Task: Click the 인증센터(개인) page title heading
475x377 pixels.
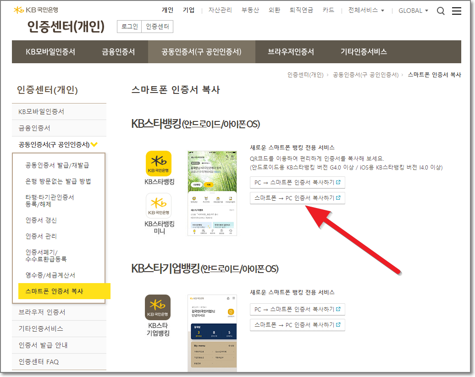Action: [x=66, y=27]
